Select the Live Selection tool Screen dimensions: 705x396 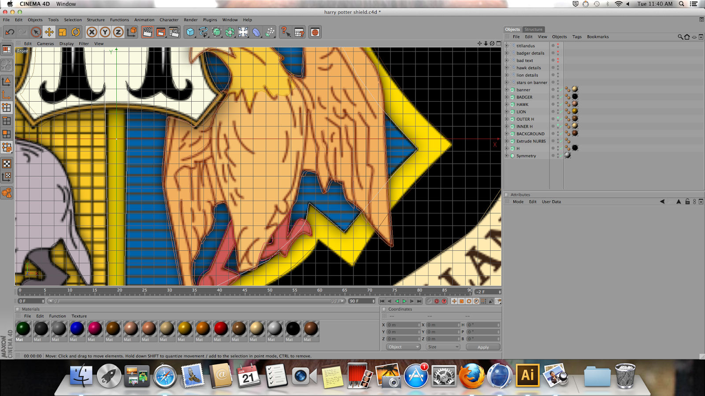tap(36, 32)
